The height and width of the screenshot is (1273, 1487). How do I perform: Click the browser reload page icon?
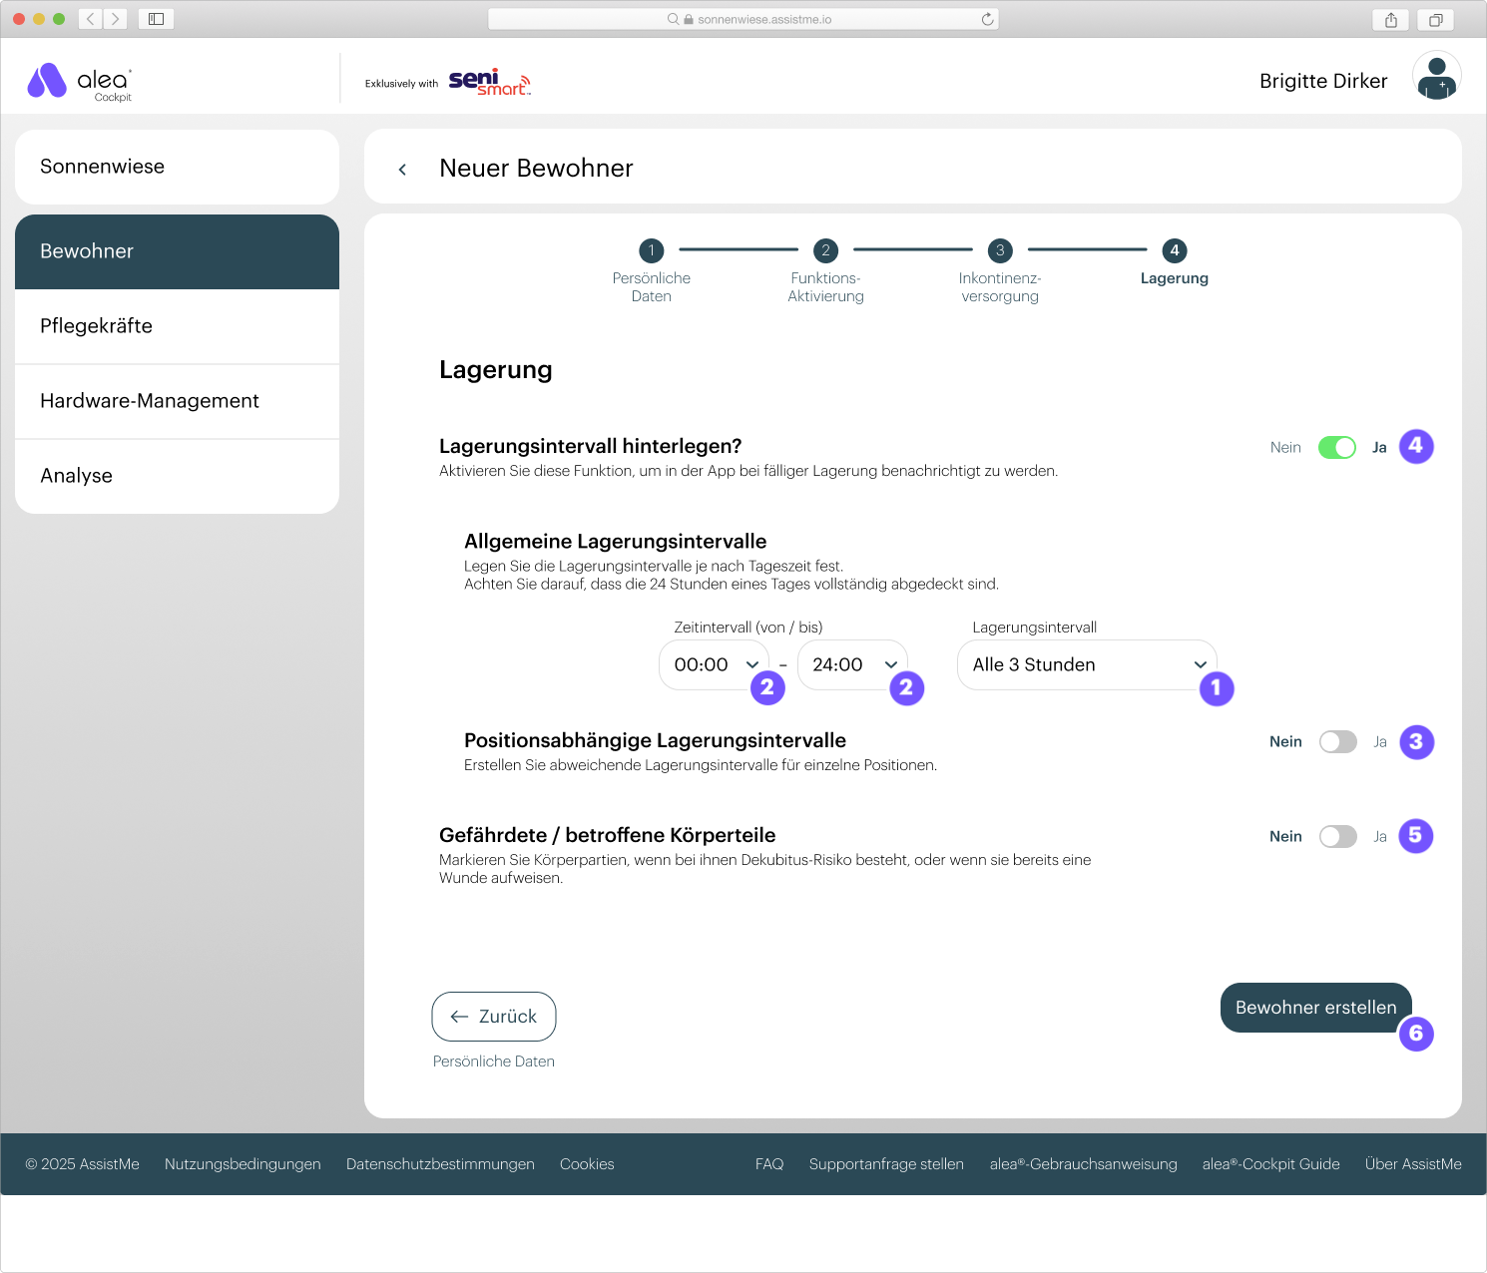click(x=987, y=19)
